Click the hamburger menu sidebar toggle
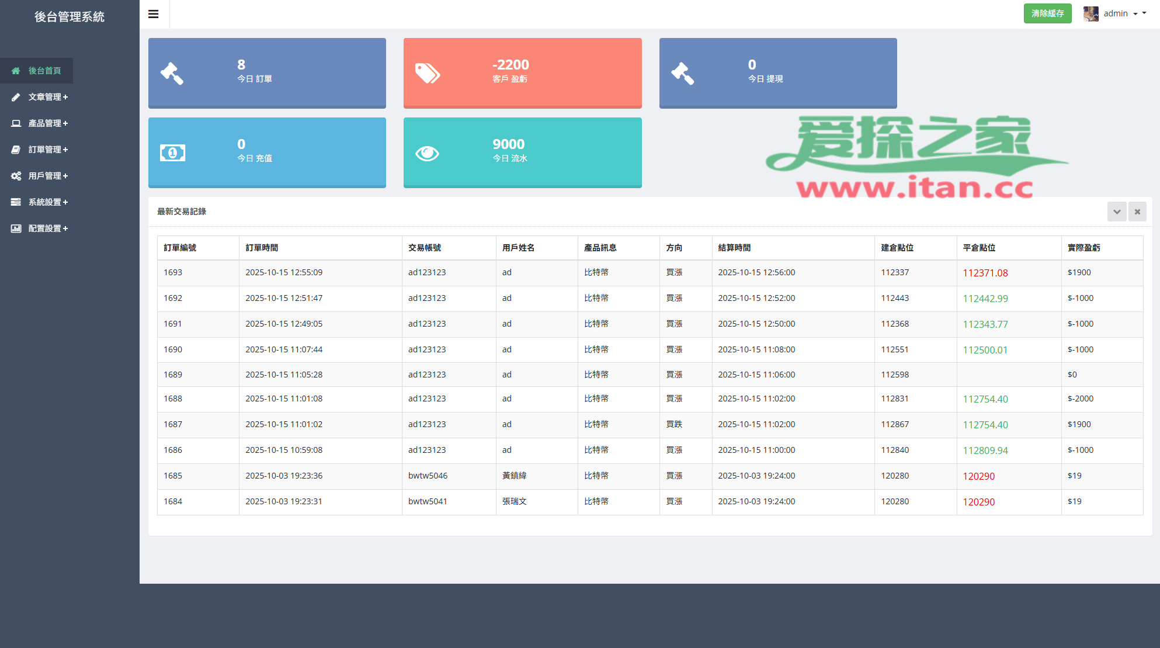This screenshot has width=1160, height=648. coord(154,14)
